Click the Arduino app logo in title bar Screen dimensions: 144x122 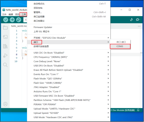(4, 10)
